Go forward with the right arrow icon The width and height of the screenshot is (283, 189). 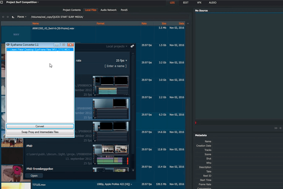point(8,17)
